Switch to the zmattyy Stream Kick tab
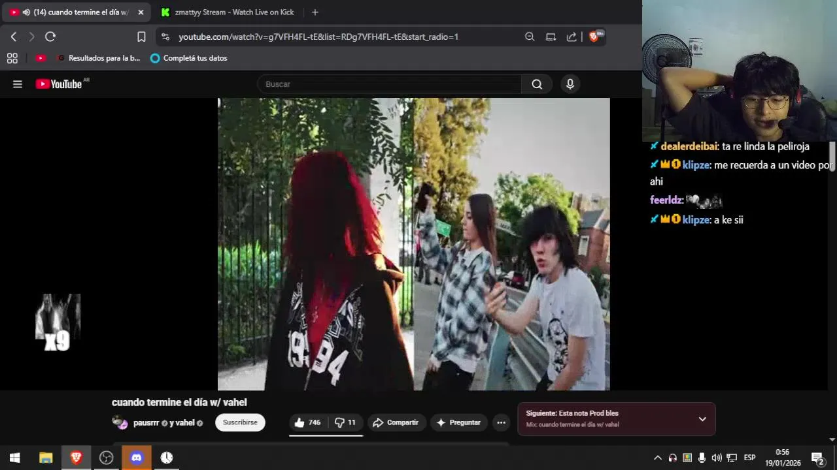This screenshot has height=470, width=837. pos(228,12)
